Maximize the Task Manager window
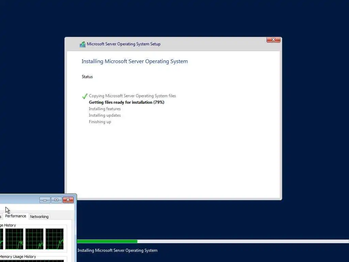The image size is (349, 262). [x=56, y=200]
